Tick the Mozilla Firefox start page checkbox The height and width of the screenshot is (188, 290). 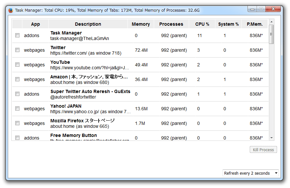18,123
